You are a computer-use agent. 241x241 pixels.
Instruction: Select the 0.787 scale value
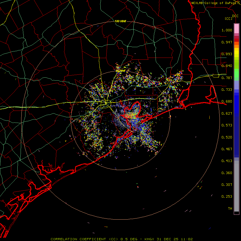227,78
